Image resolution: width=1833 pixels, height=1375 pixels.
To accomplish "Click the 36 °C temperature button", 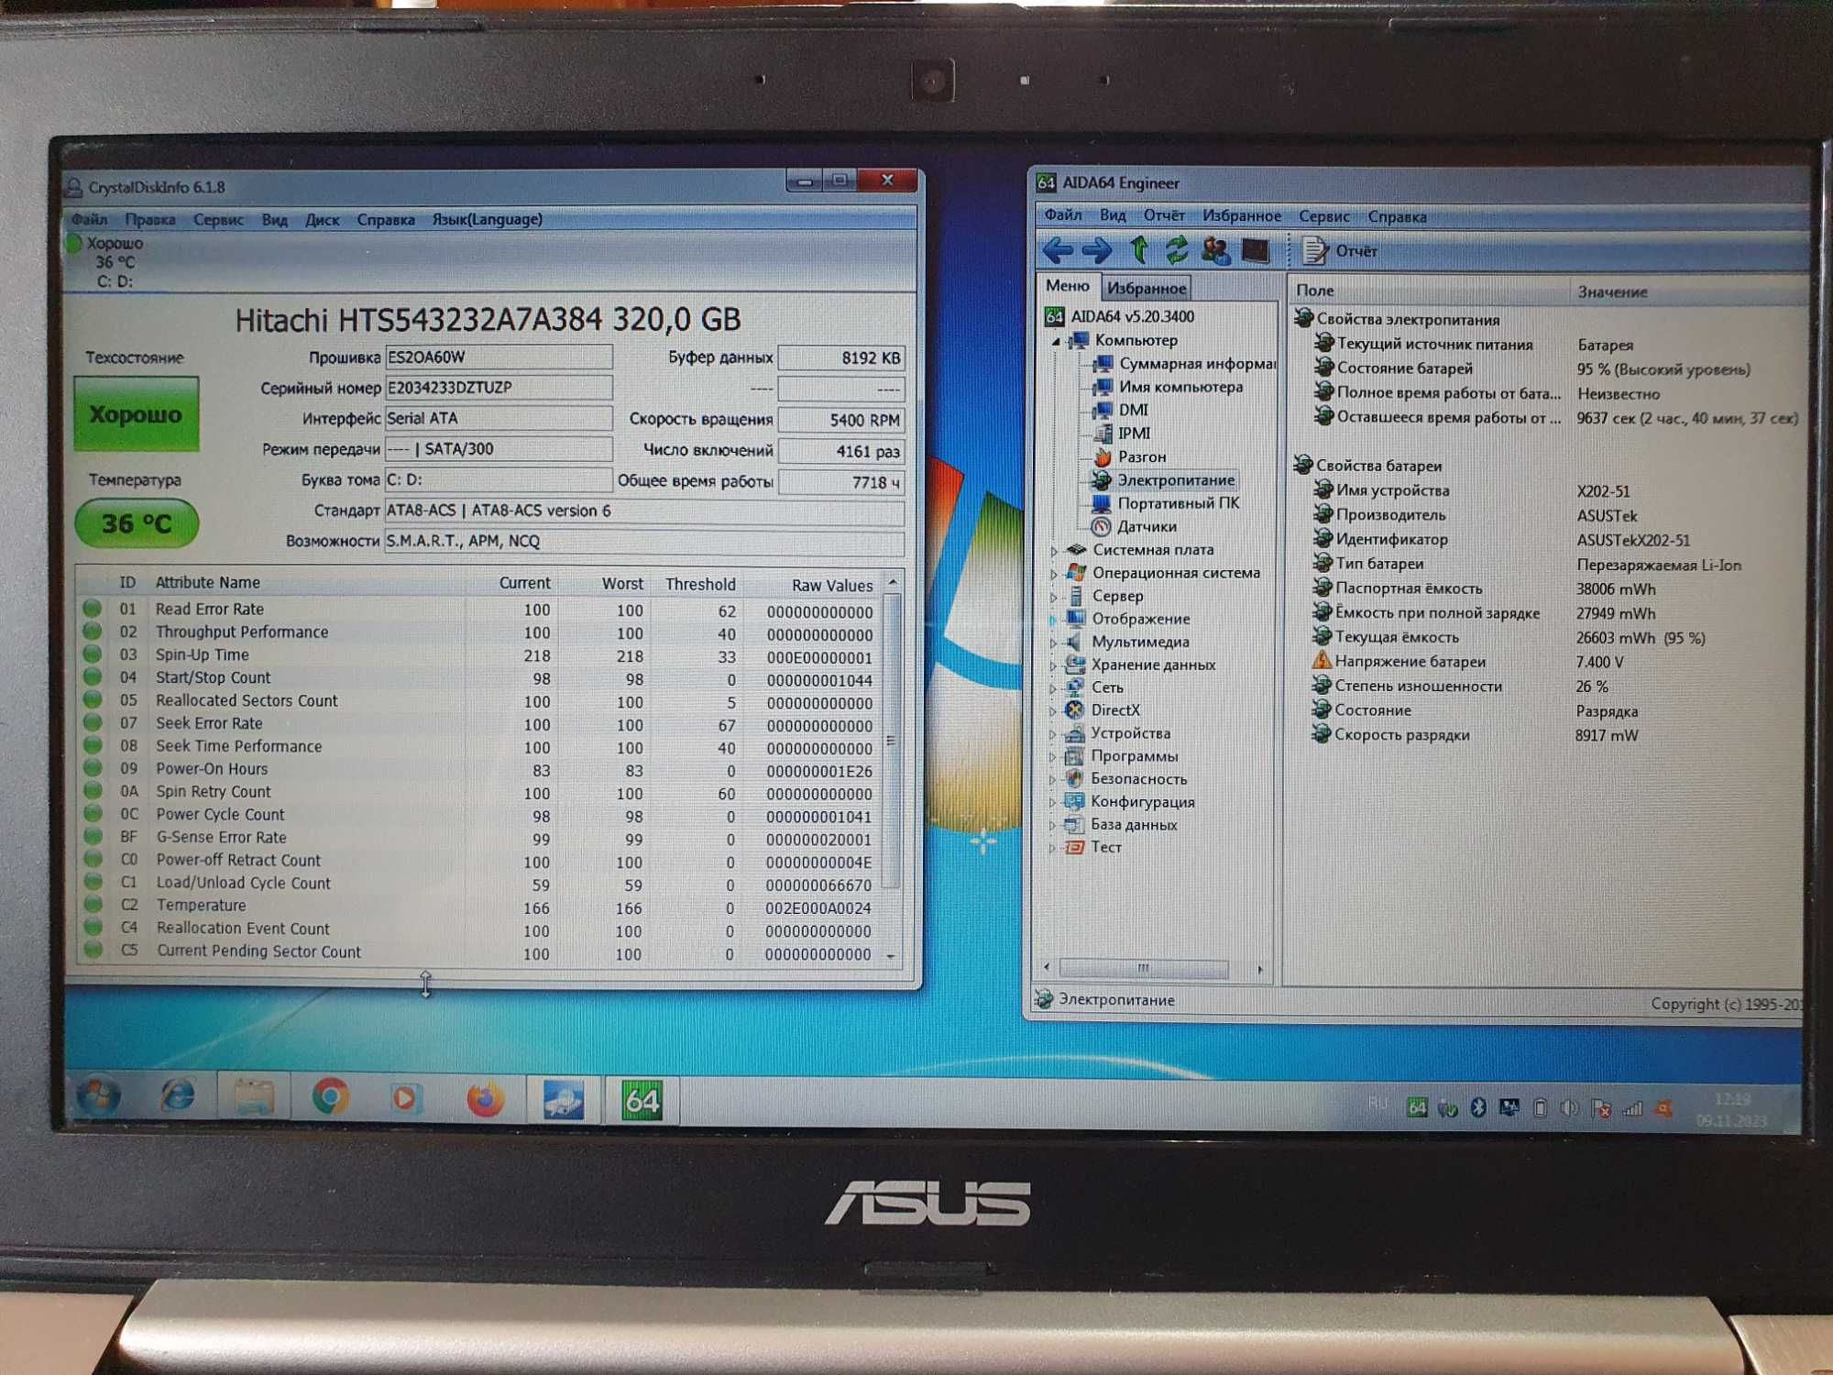I will (x=137, y=523).
